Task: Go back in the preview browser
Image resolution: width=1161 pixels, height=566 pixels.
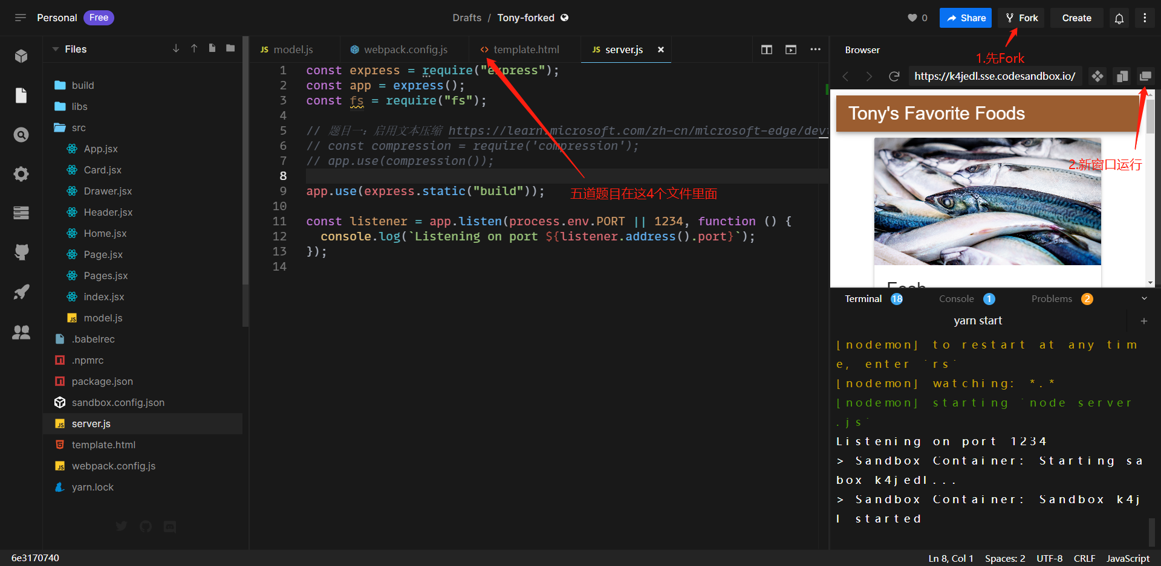Action: tap(846, 76)
